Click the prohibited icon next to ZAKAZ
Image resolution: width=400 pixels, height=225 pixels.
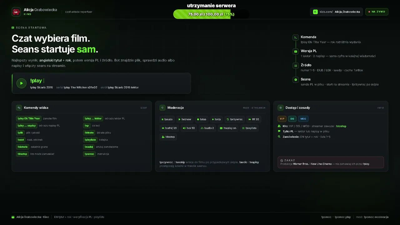[x=282, y=160]
